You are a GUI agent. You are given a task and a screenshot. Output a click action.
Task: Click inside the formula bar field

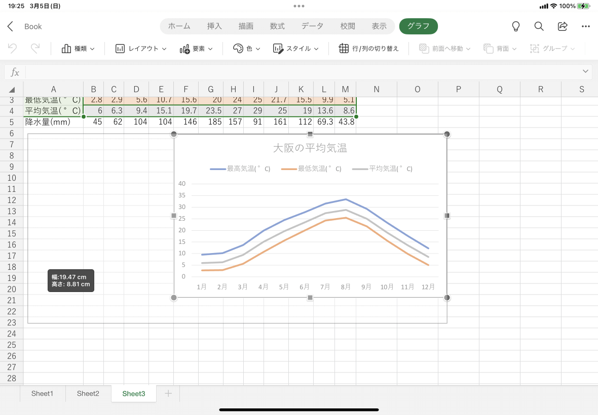click(x=302, y=72)
